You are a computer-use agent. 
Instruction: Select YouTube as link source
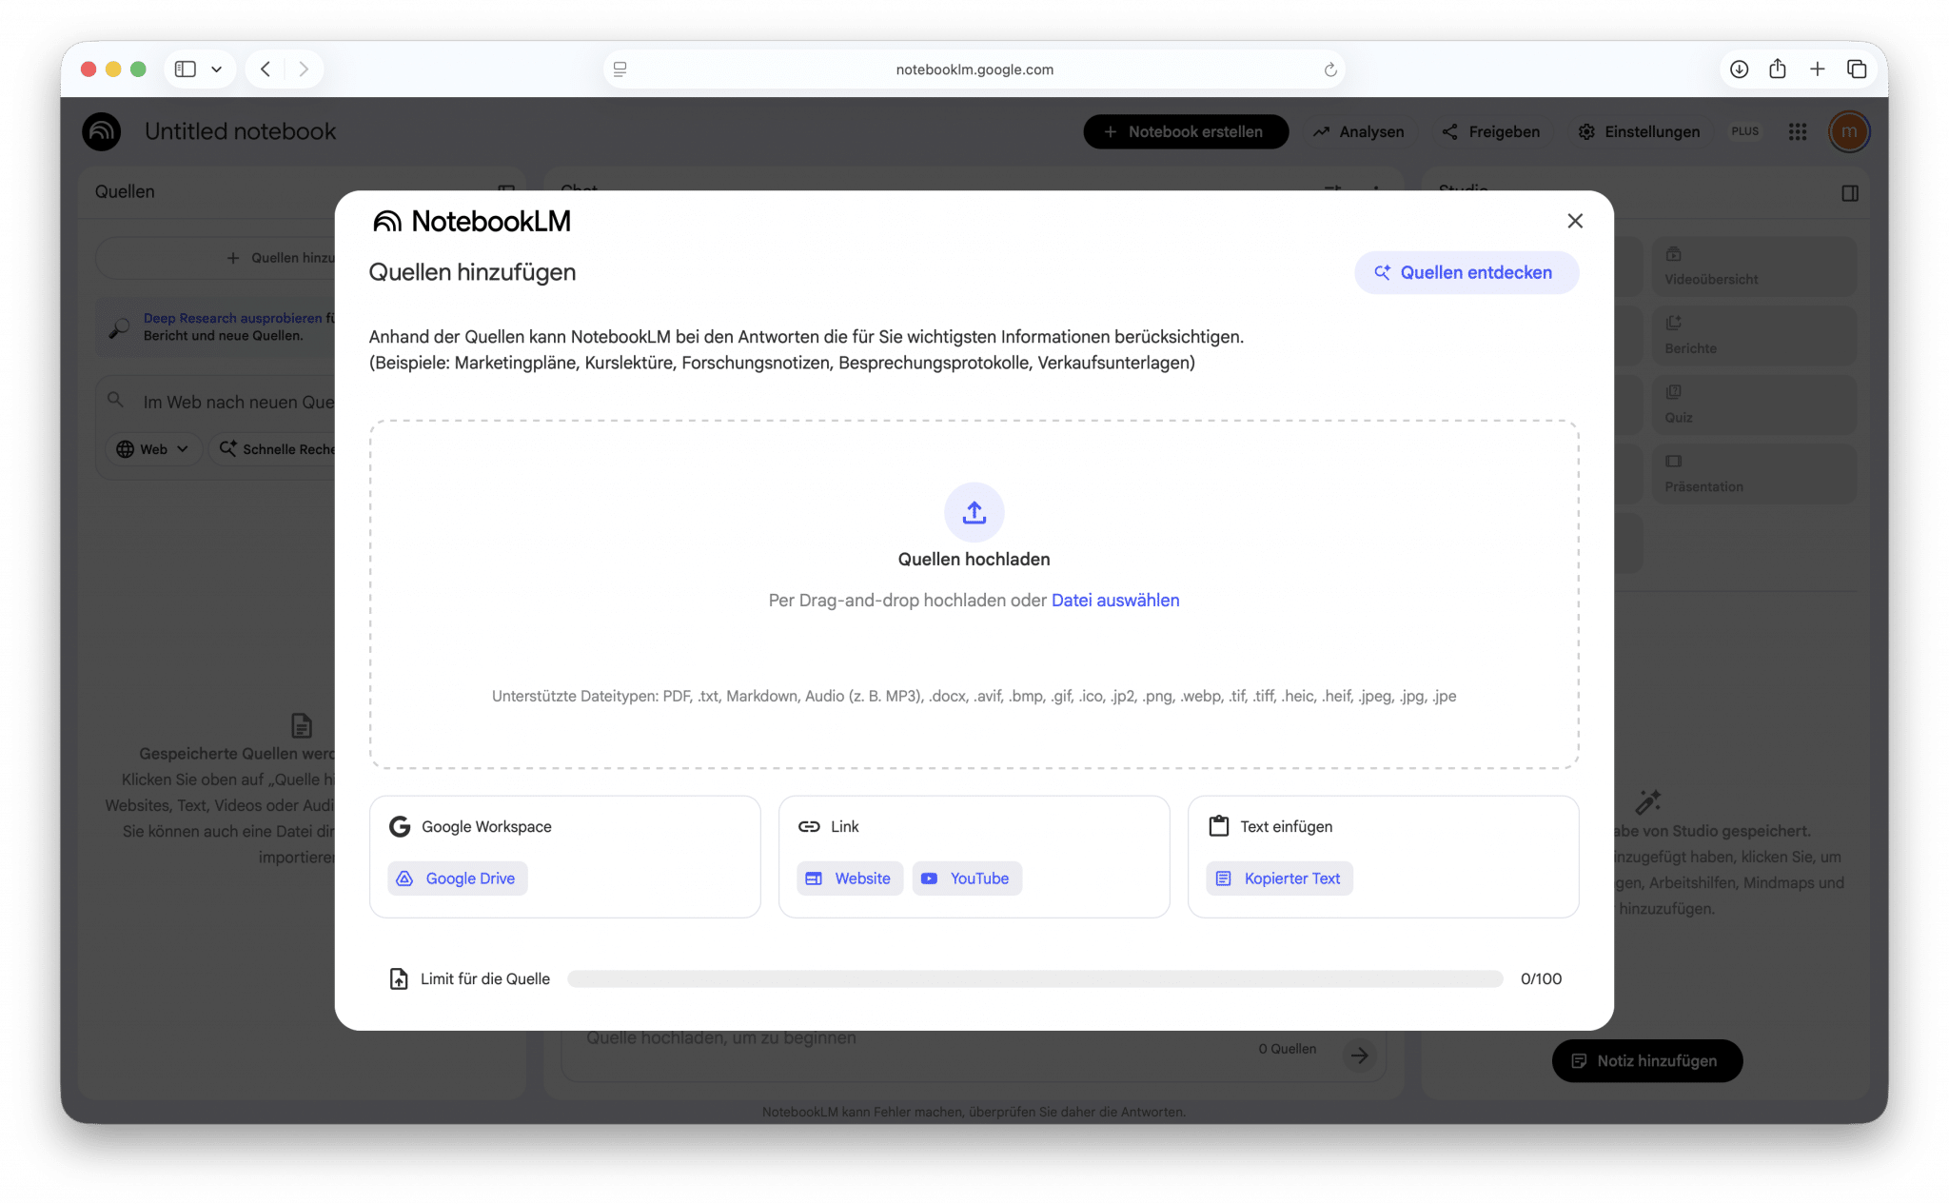pos(967,878)
